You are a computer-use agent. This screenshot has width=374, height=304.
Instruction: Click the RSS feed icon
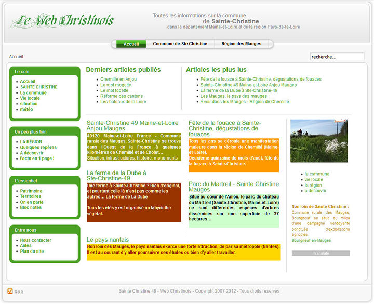pyautogui.click(x=10, y=291)
